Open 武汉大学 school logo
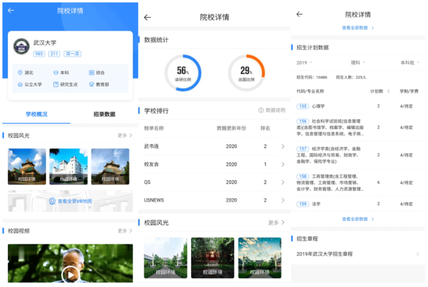The image size is (428, 287). [21, 47]
